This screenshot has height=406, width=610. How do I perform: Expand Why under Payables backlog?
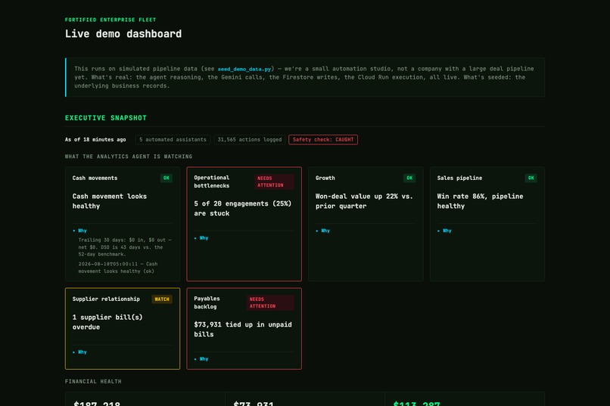(x=201, y=359)
